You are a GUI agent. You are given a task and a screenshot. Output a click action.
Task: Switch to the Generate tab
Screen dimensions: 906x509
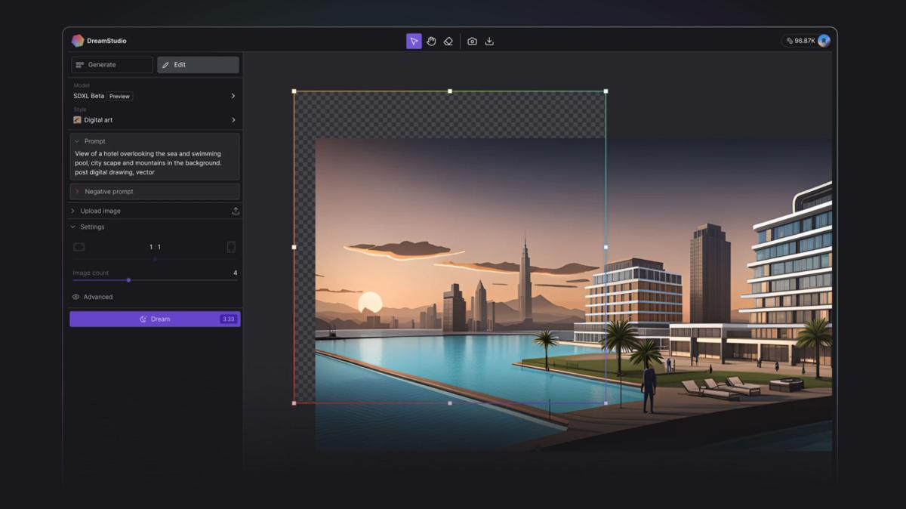tap(112, 65)
